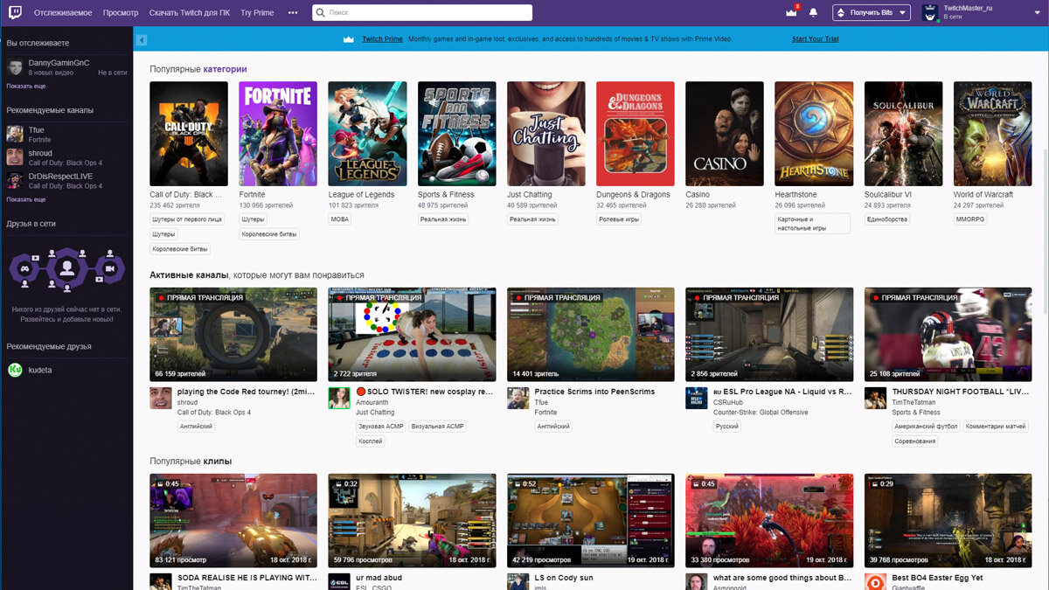Click the search input field
The height and width of the screenshot is (590, 1049).
[x=420, y=12]
